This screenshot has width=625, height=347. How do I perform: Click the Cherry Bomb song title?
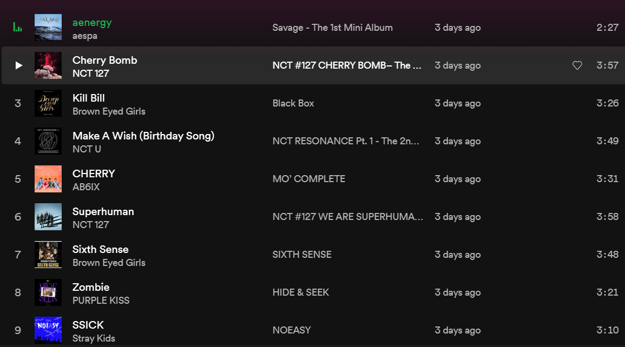click(105, 60)
